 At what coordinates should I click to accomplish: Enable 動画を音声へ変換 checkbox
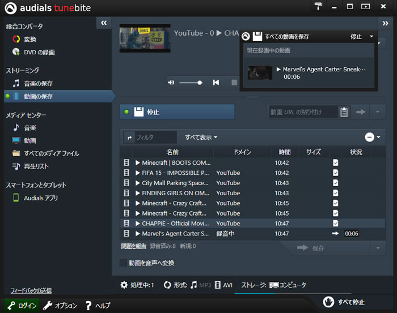click(123, 263)
